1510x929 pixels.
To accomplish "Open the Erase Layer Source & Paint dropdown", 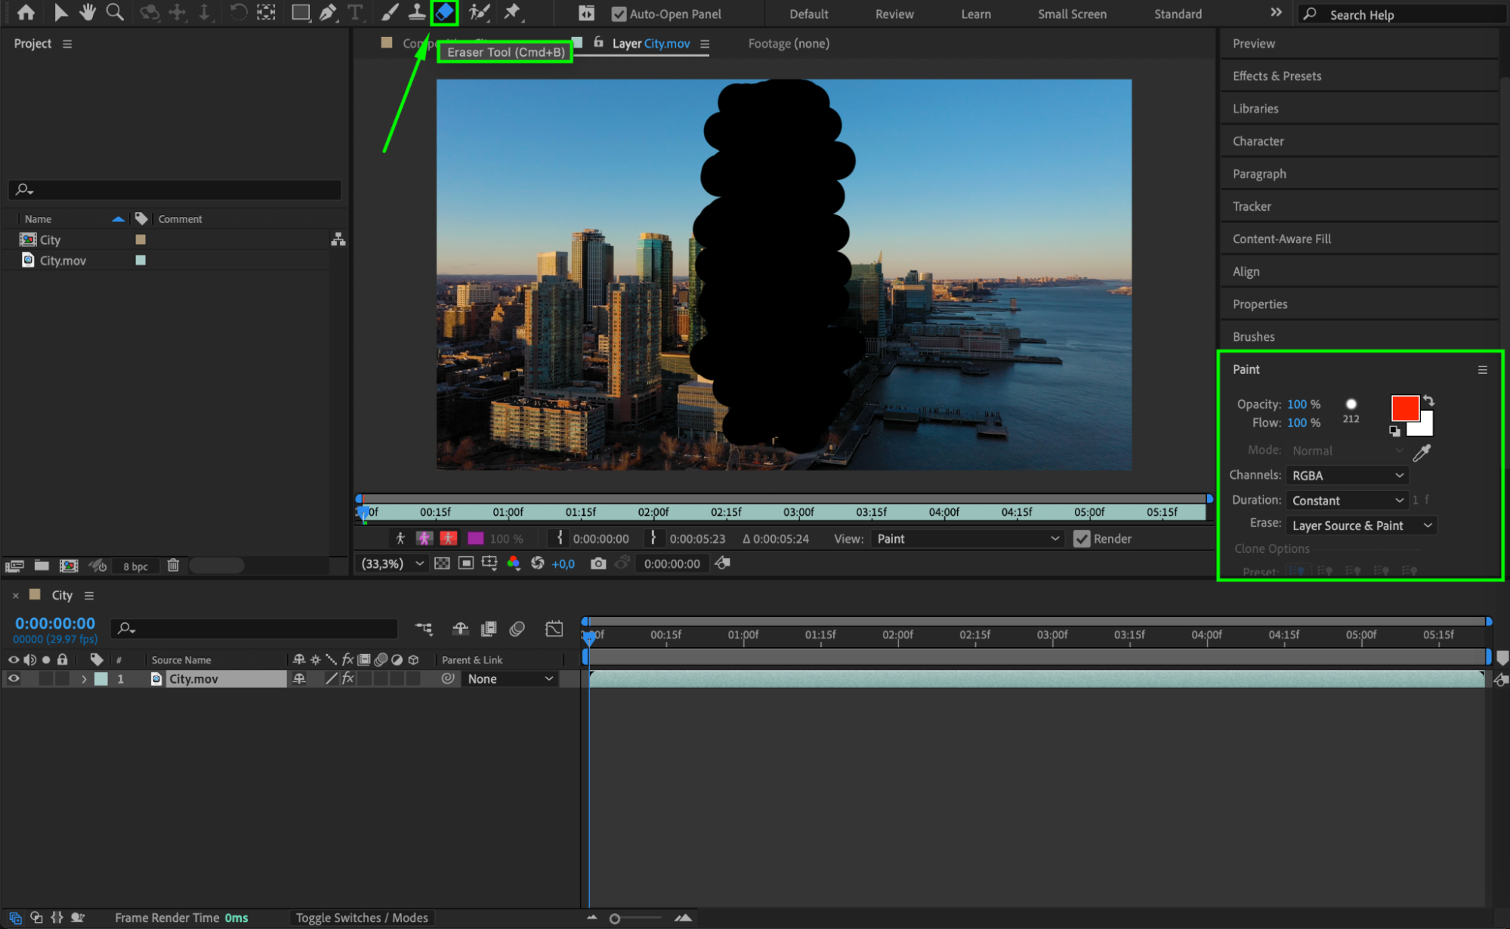I will pyautogui.click(x=1360, y=526).
